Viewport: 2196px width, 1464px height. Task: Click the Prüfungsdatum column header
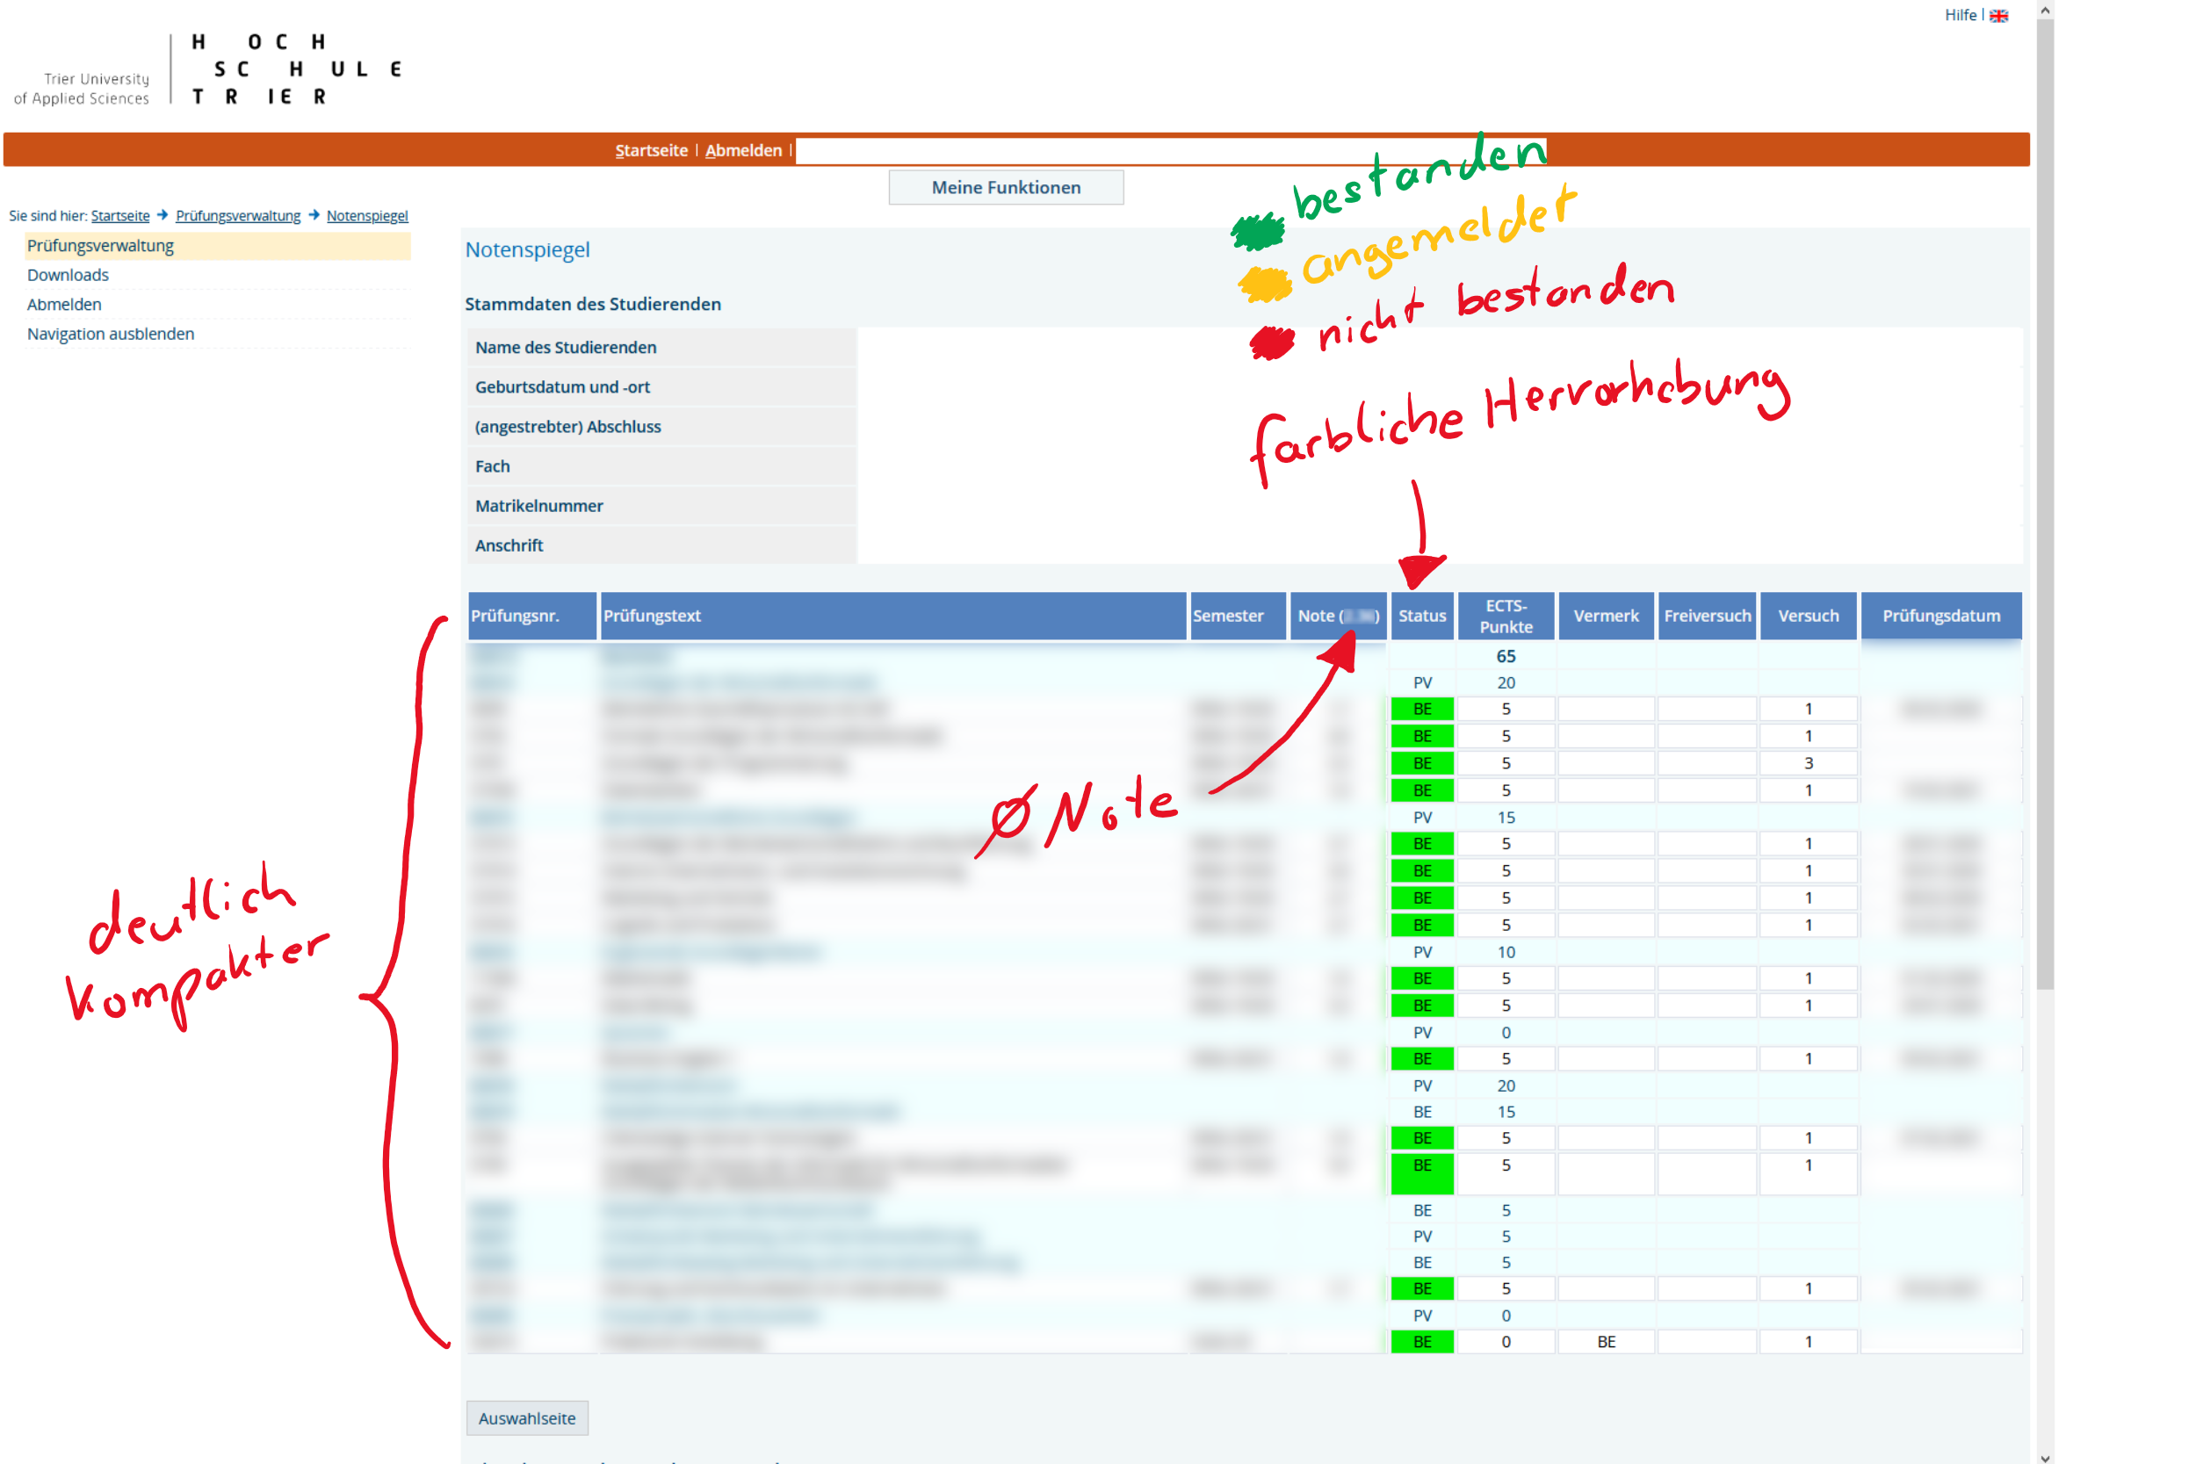[1940, 616]
